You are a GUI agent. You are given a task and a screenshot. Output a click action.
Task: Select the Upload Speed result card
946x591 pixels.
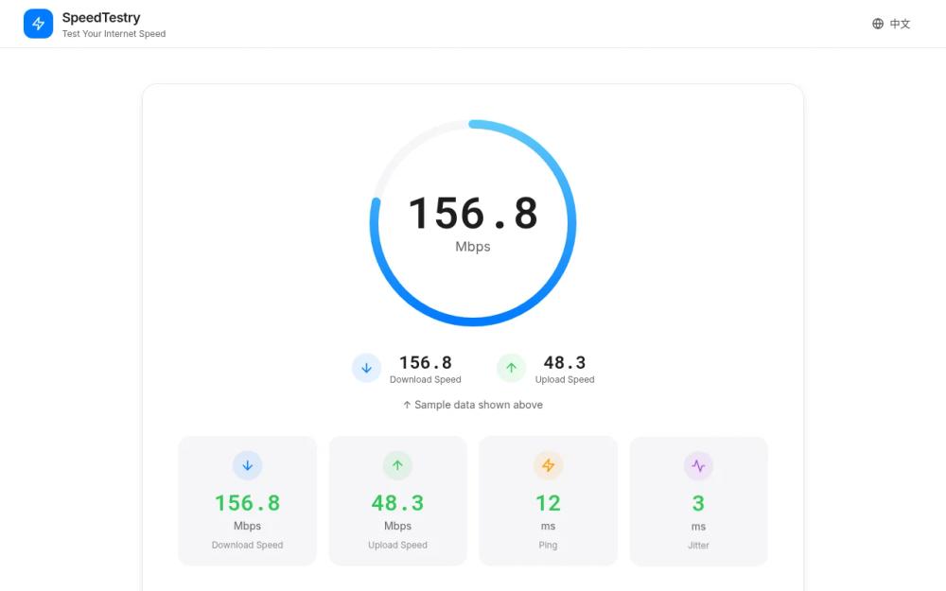point(397,500)
